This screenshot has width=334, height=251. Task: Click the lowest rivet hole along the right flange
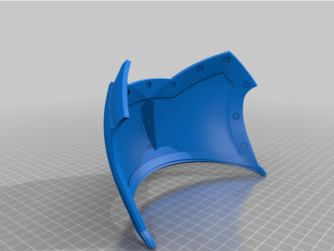pos(244,146)
